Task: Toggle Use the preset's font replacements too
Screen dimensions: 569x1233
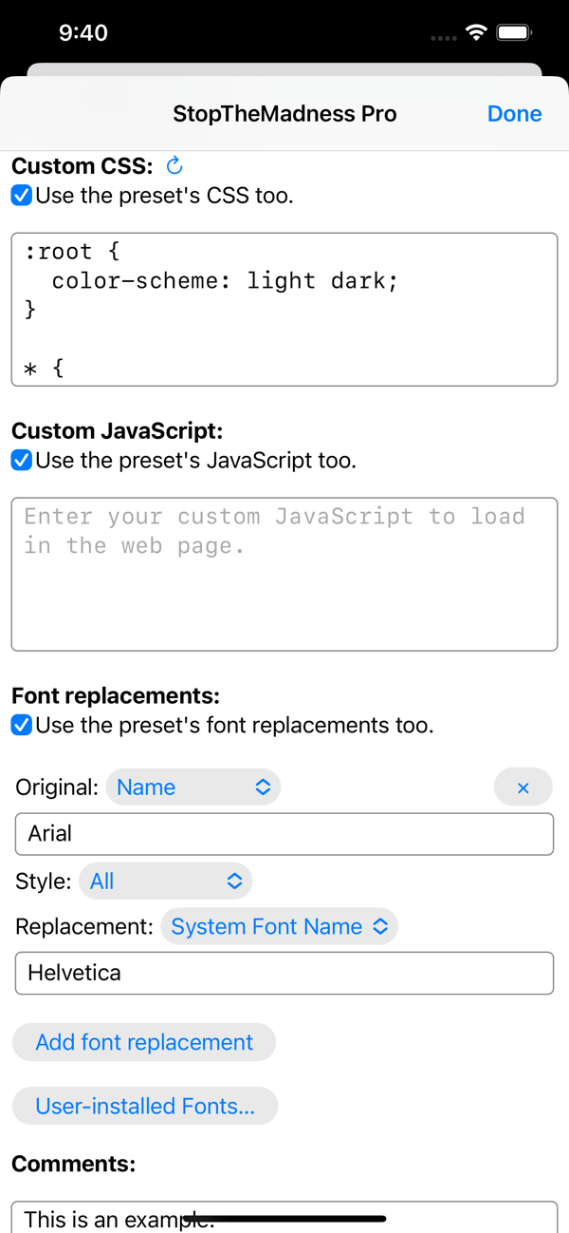Action: tap(21, 726)
